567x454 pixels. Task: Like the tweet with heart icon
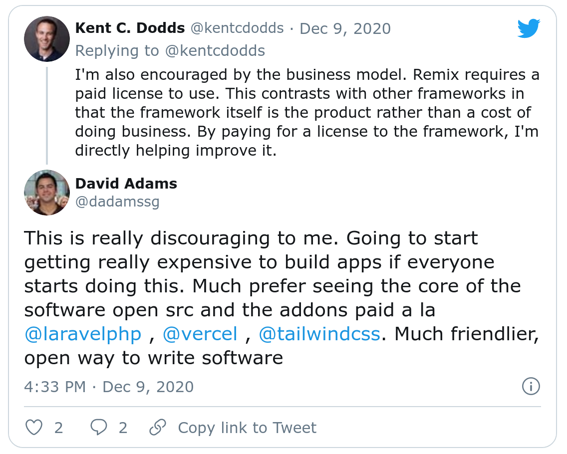[34, 428]
